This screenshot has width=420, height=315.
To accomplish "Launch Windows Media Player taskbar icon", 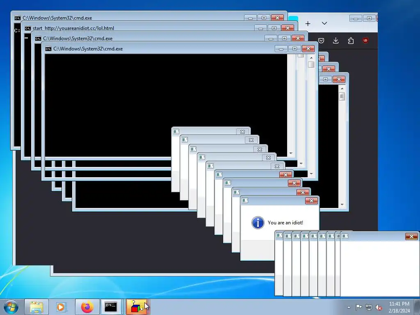I will click(61, 307).
